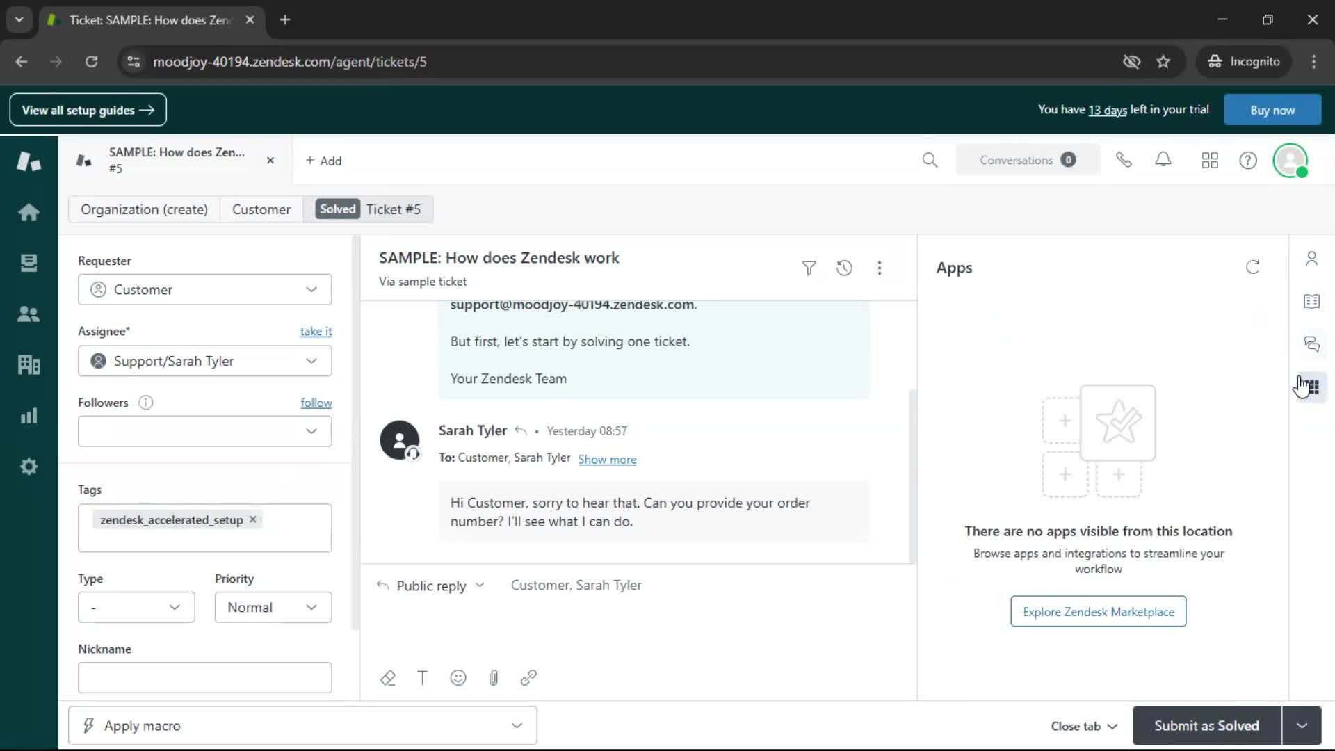This screenshot has height=751, width=1335.
Task: Open Chrome three-dot menu
Action: point(1313,62)
